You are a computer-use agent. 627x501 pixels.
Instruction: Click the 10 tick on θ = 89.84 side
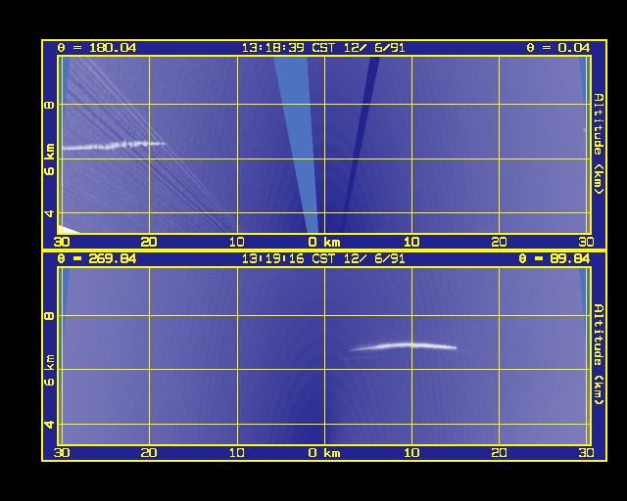pyautogui.click(x=411, y=453)
